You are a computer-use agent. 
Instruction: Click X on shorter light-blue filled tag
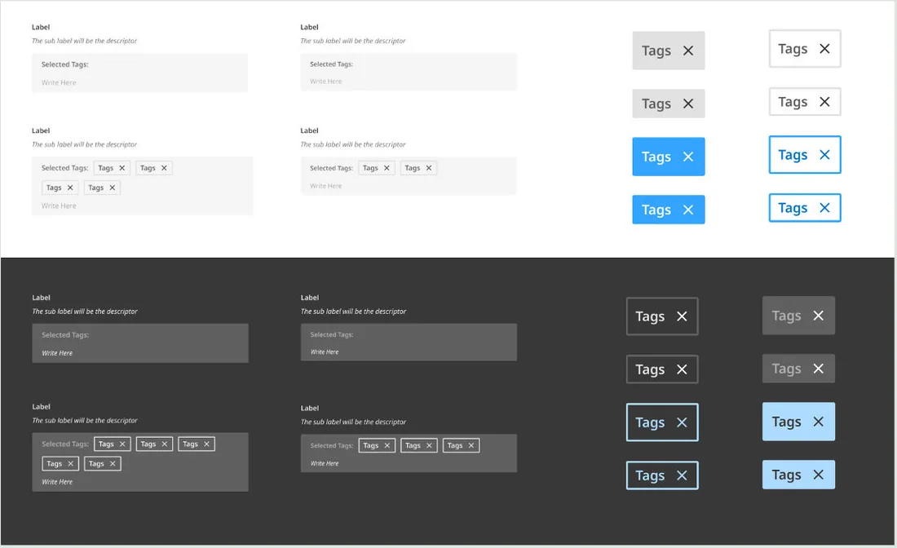coord(819,475)
